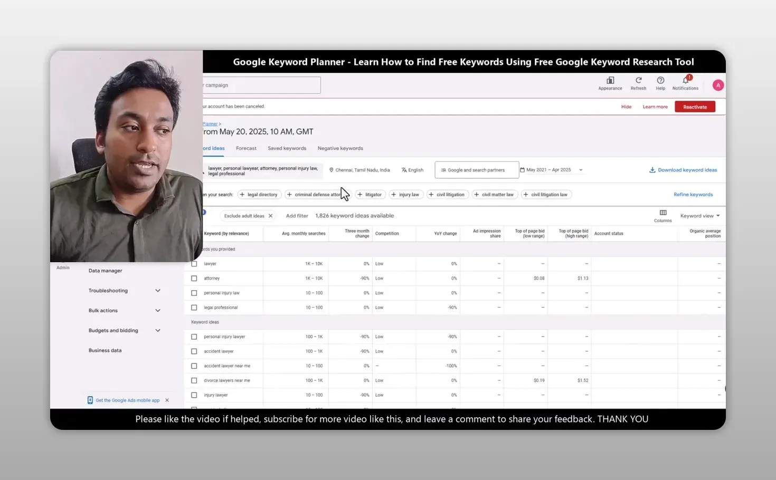Select the attorney keyword checkbox
The image size is (776, 480).
pyautogui.click(x=194, y=279)
